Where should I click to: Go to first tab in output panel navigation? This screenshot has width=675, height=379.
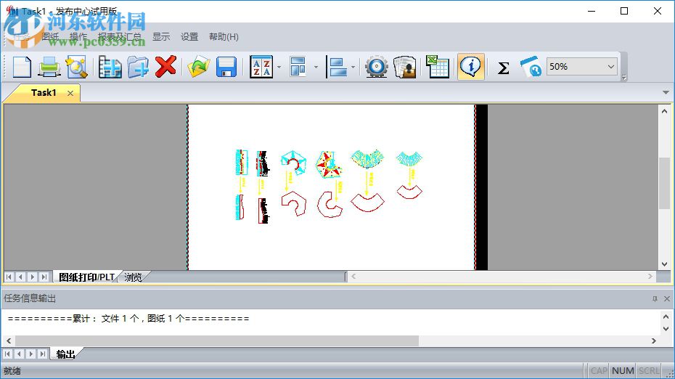point(8,354)
